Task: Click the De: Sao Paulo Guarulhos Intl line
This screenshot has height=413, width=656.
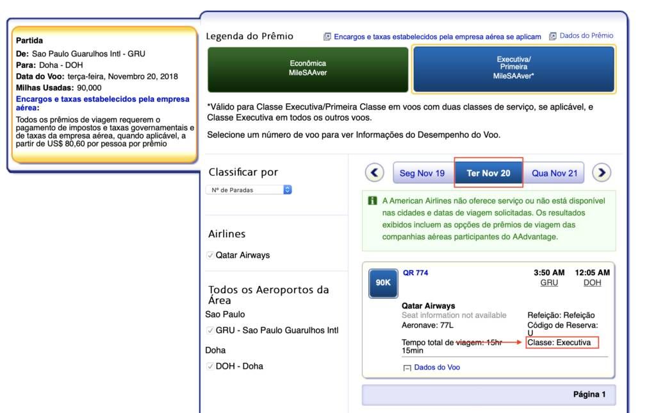Action: [x=80, y=54]
